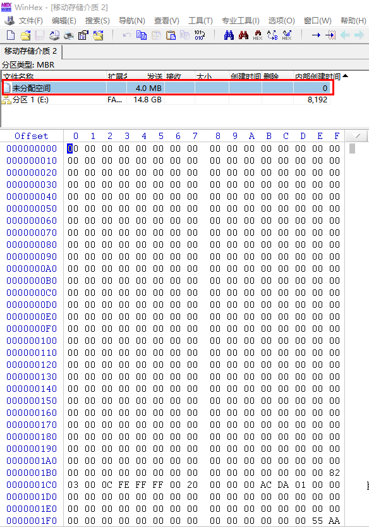The image size is (369, 527).
Task: Expand the dropdown arrow beside the hex column header
Action: pyautogui.click(x=358, y=136)
